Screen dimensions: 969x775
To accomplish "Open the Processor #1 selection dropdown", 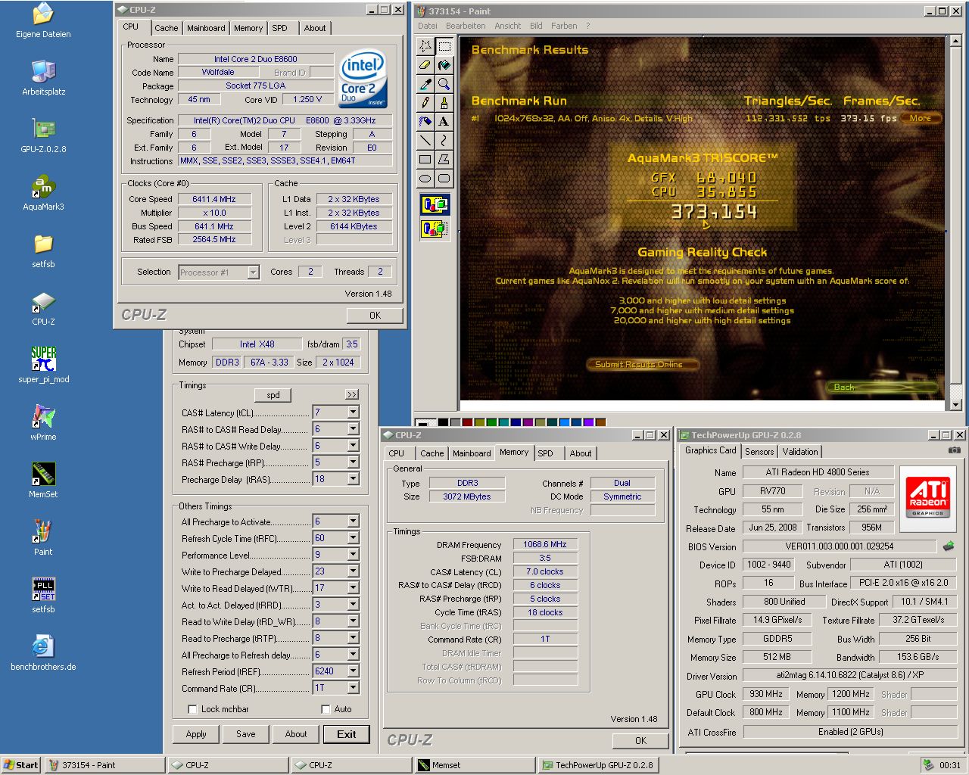I will pos(253,272).
